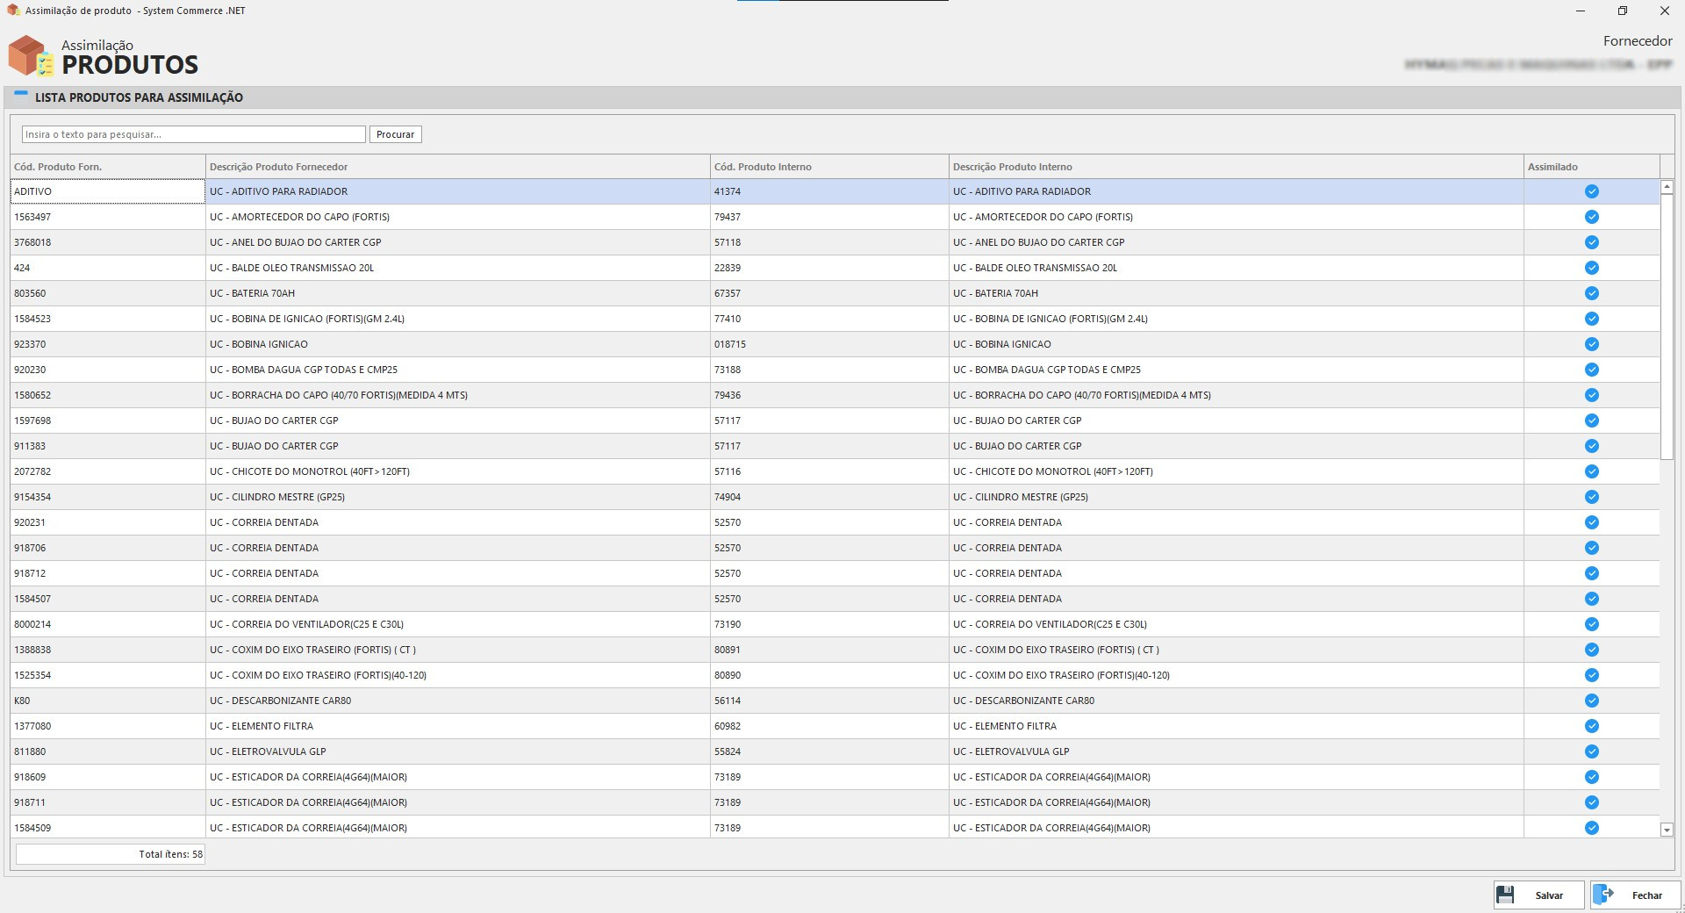Toggle assimilado status for ADITIVO PARA RADIADOR
The width and height of the screenshot is (1685, 913).
coord(1591,191)
